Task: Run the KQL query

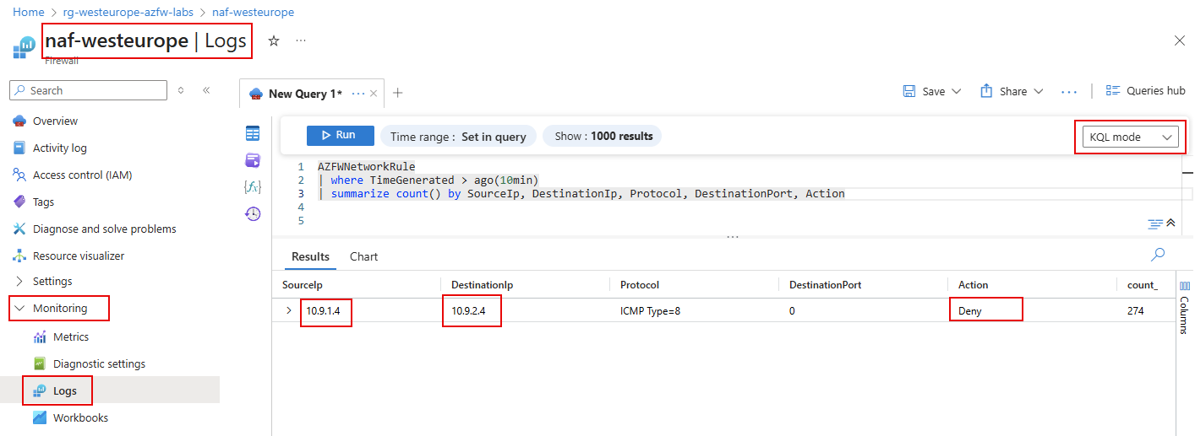Action: (336, 135)
